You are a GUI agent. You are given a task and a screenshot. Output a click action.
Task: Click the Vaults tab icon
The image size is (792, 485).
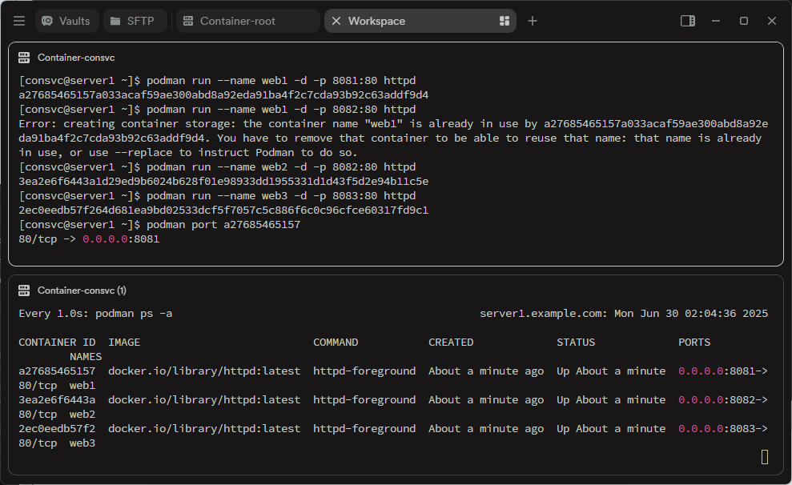(47, 21)
